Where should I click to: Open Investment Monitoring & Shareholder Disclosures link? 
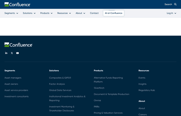point(62,109)
